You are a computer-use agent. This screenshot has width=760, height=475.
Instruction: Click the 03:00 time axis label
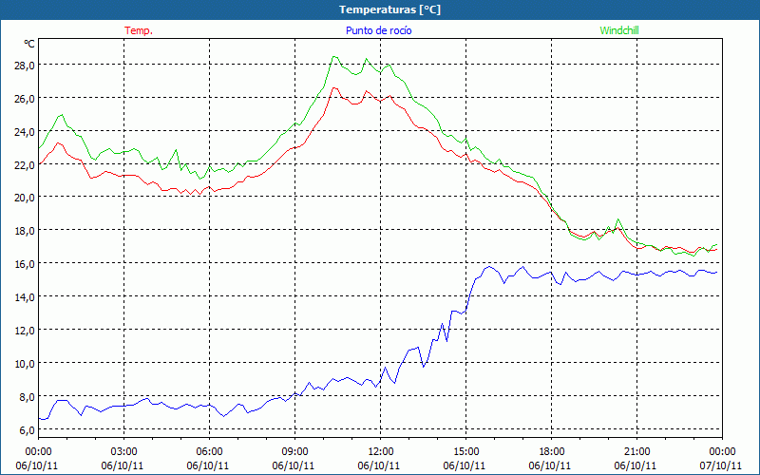[123, 452]
